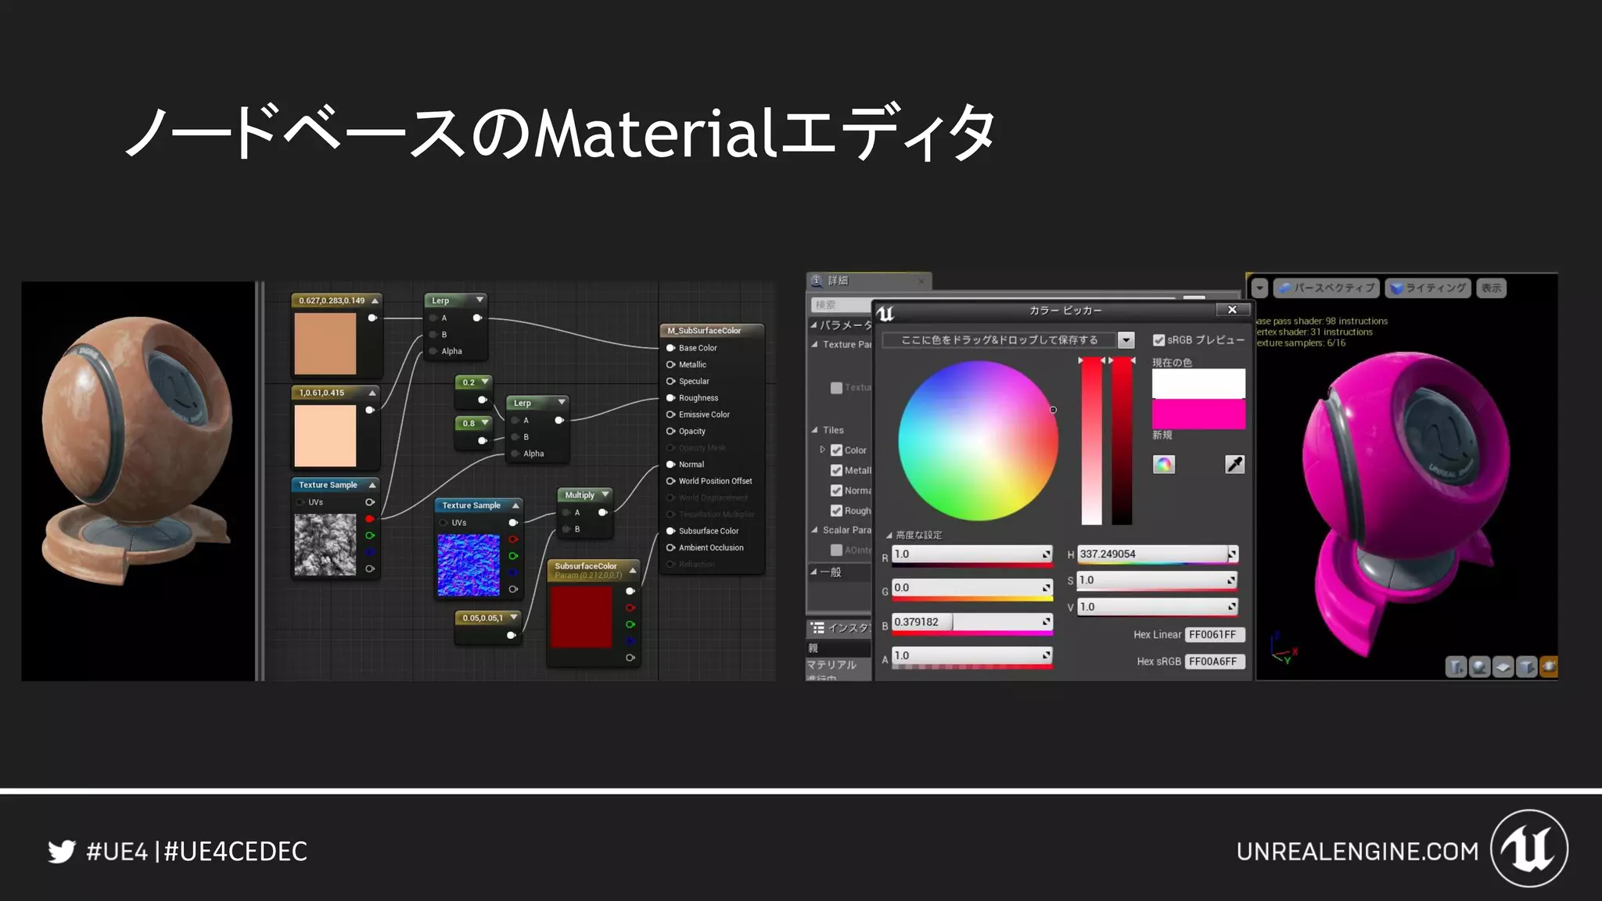
Task: Click the plane preview mesh icon in the viewport
Action: pos(1503,666)
